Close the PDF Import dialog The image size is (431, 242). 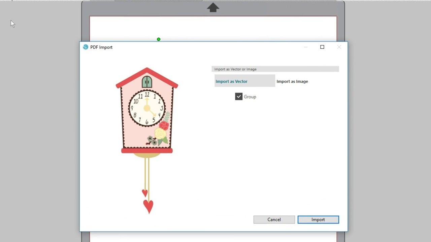(x=339, y=47)
